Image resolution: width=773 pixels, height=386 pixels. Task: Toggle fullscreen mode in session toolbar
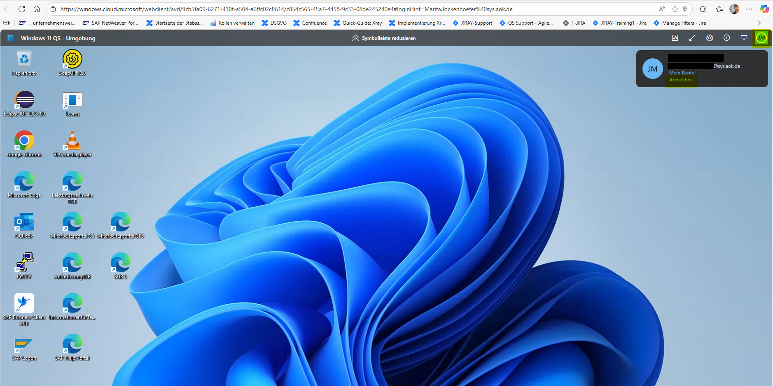(x=692, y=38)
